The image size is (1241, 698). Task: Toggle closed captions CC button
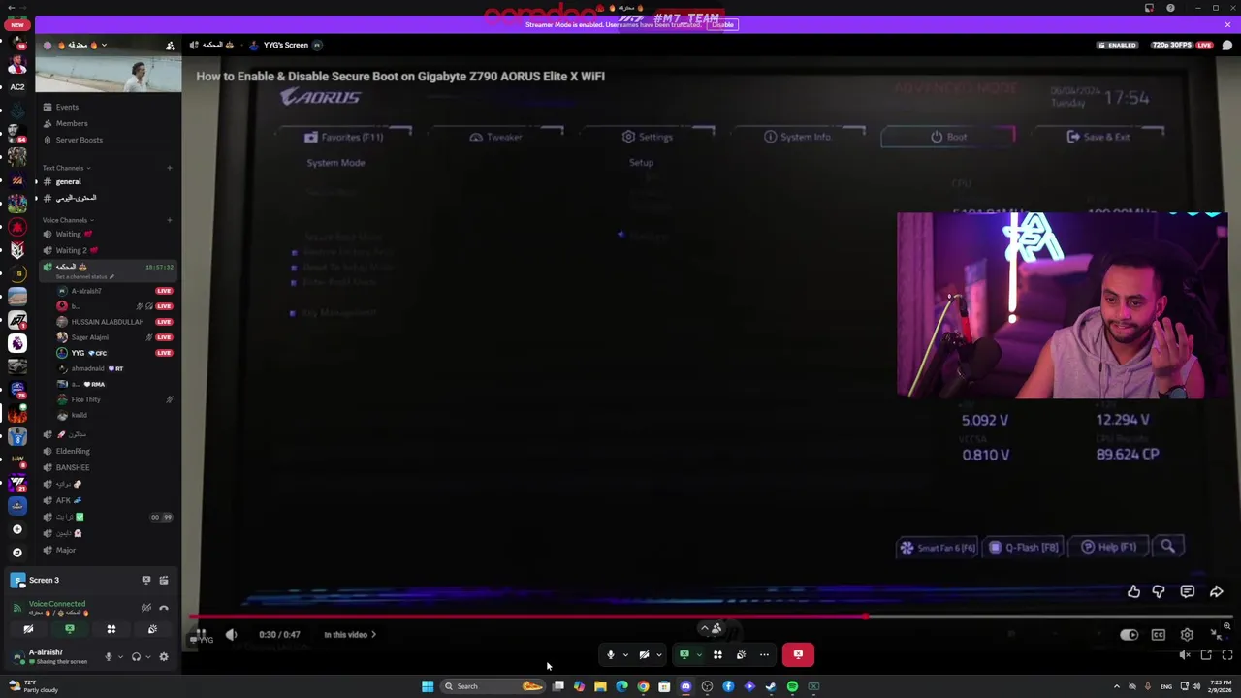tap(1159, 635)
